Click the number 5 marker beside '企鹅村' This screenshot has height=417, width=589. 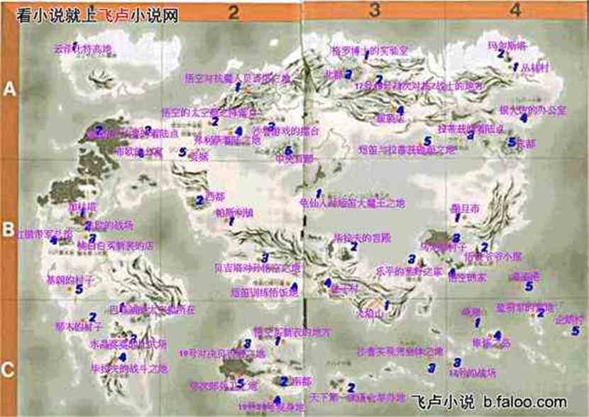pos(576,330)
